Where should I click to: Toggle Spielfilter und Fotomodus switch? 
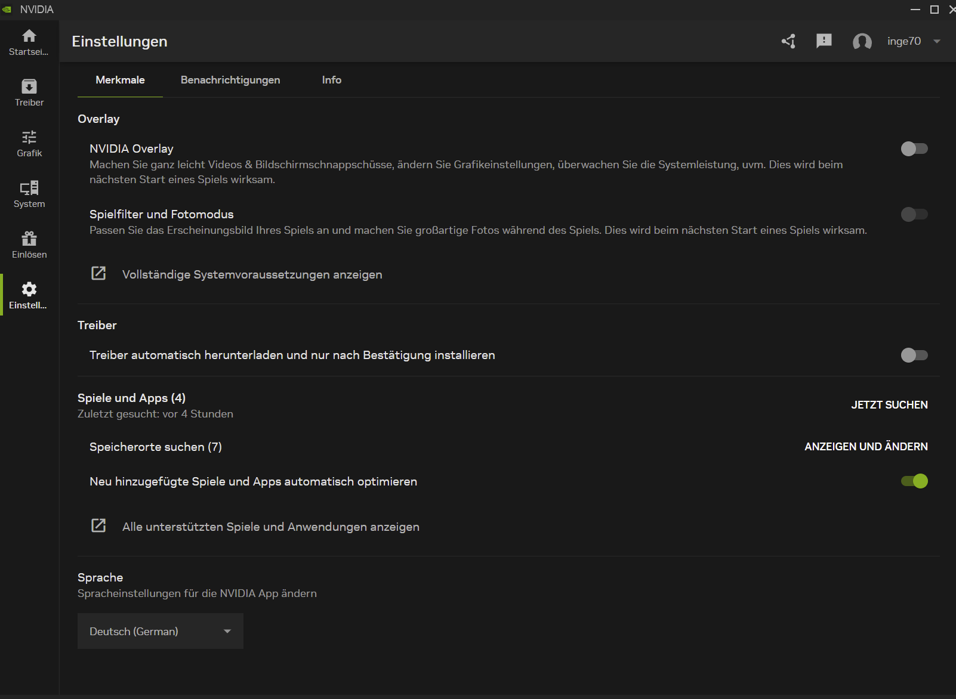coord(914,214)
